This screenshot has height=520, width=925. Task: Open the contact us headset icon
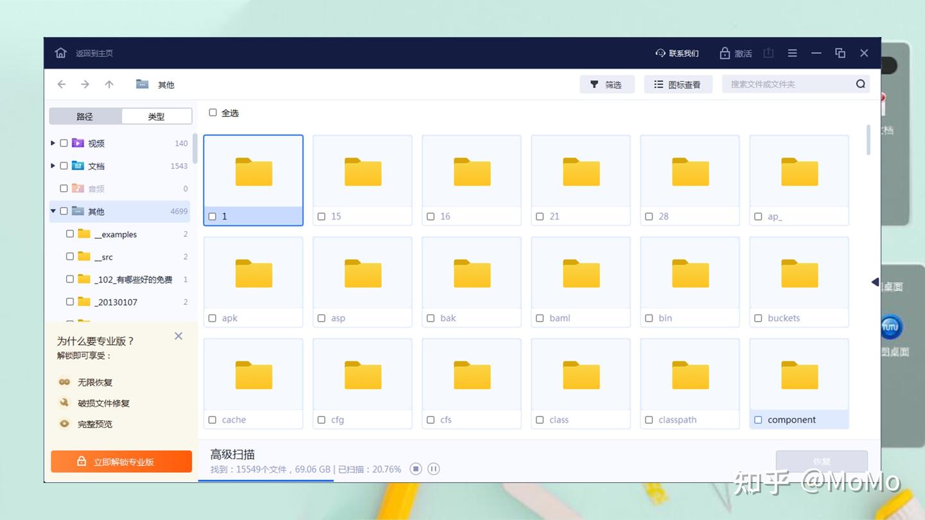[660, 53]
